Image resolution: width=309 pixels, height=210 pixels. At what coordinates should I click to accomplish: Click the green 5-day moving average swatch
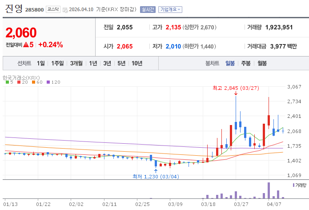[7, 82]
